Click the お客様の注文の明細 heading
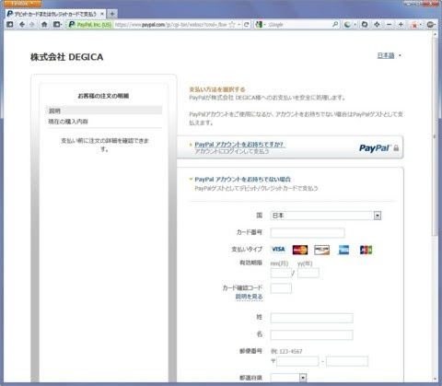442x386 pixels. (103, 96)
